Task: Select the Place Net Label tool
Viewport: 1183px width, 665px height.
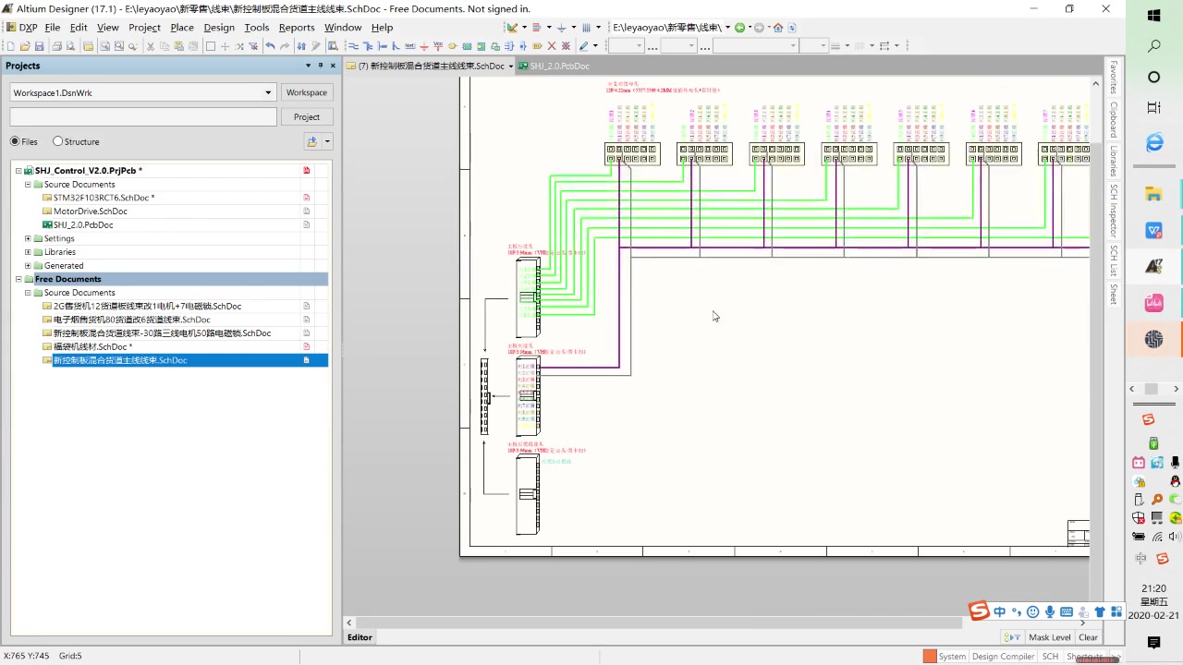Action: (410, 45)
